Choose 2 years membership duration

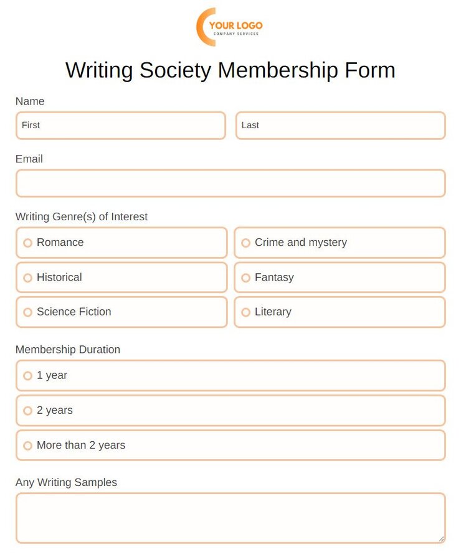(27, 411)
